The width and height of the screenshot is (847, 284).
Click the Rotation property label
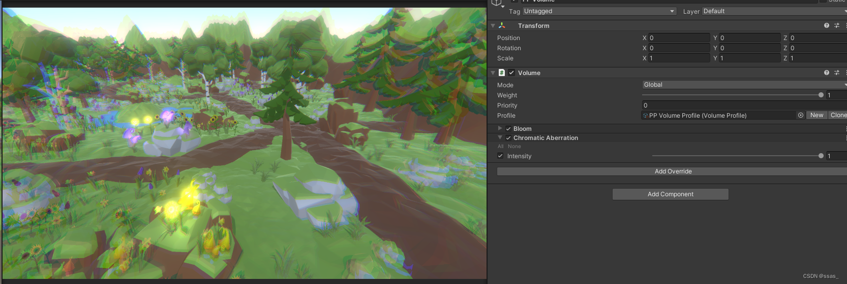(509, 48)
